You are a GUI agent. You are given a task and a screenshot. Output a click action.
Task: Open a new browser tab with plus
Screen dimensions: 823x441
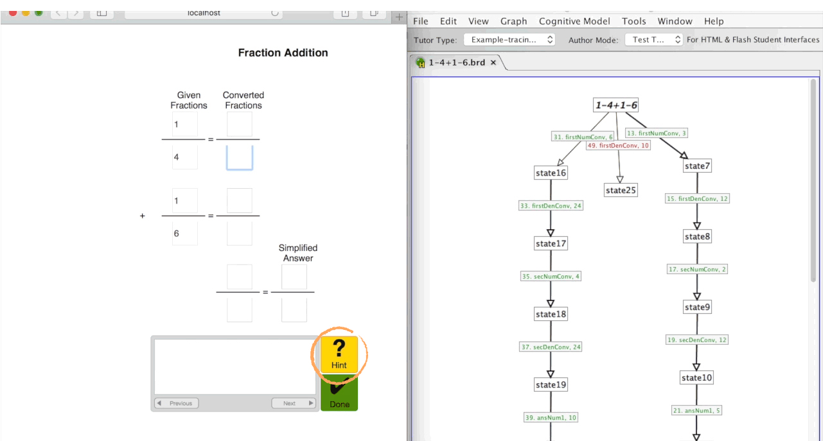click(399, 17)
